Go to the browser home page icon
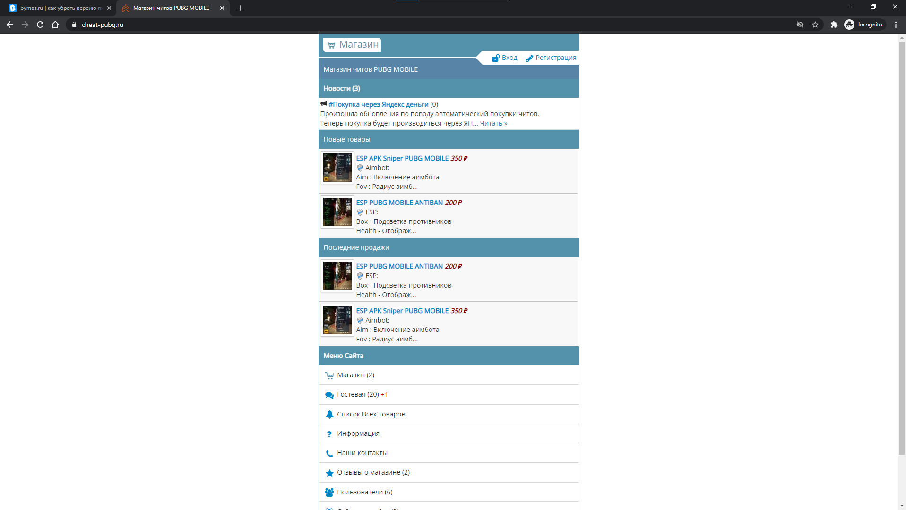 55,25
